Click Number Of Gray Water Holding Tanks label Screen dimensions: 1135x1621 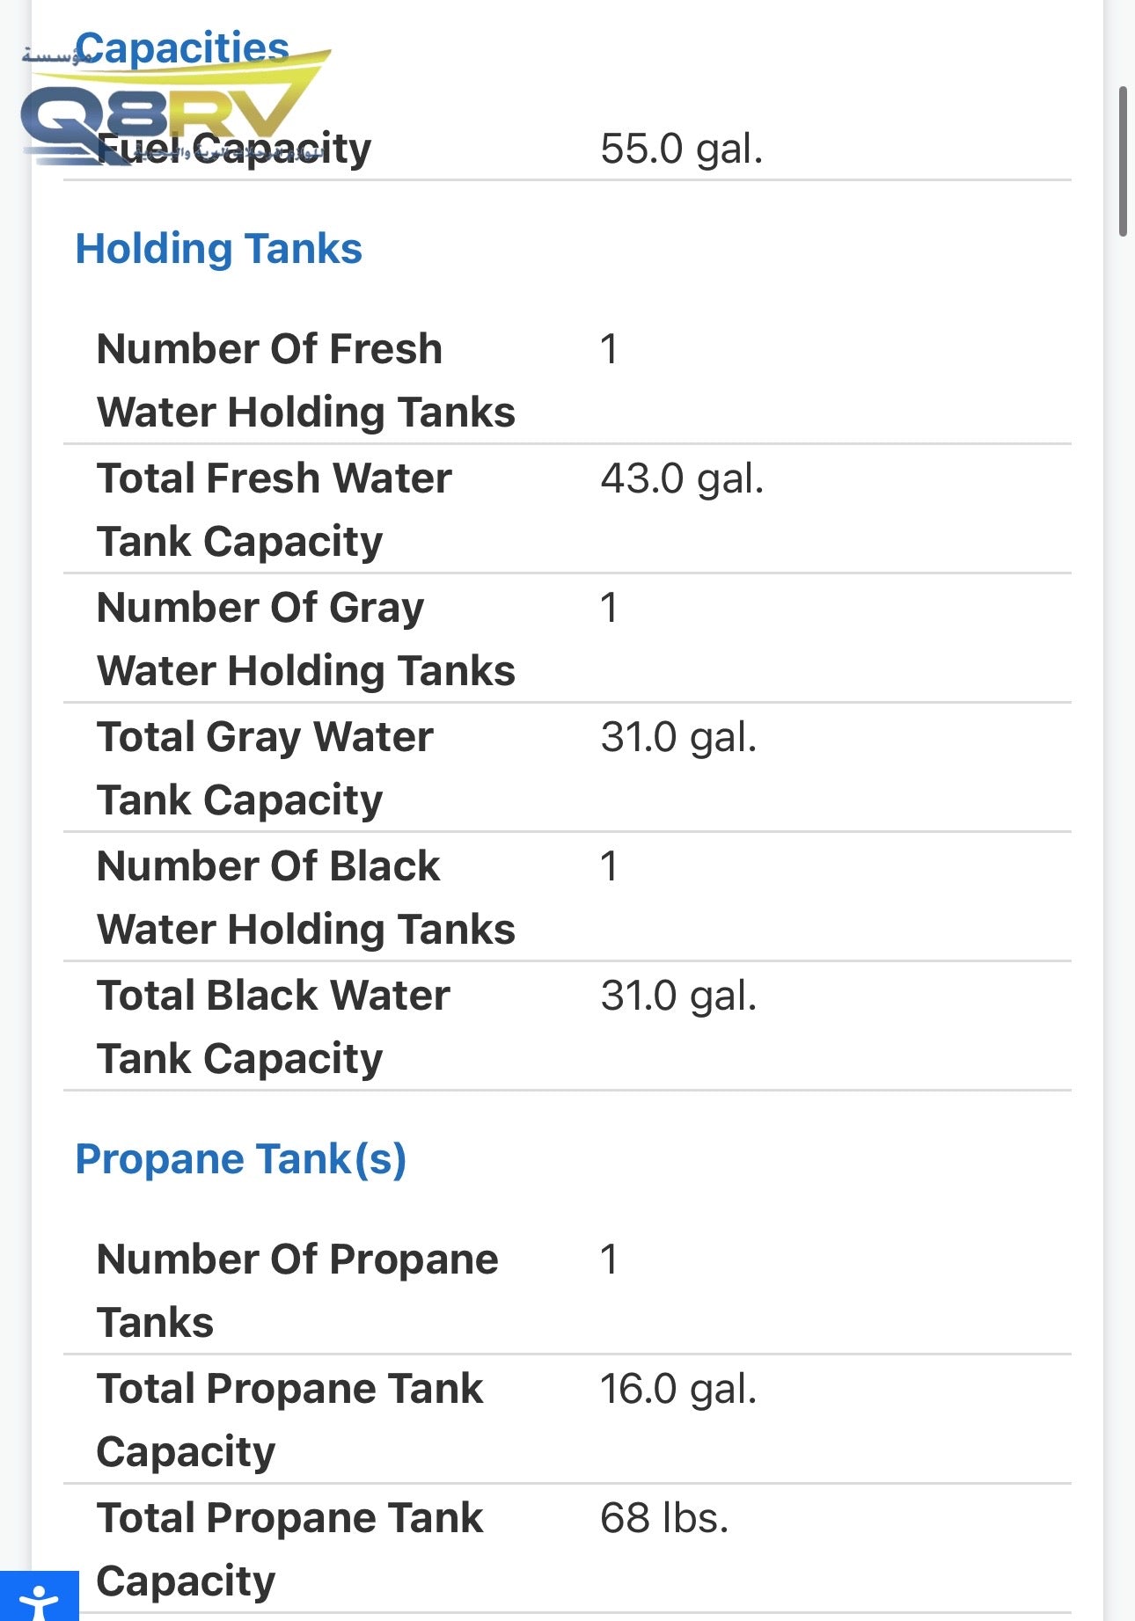pos(305,639)
